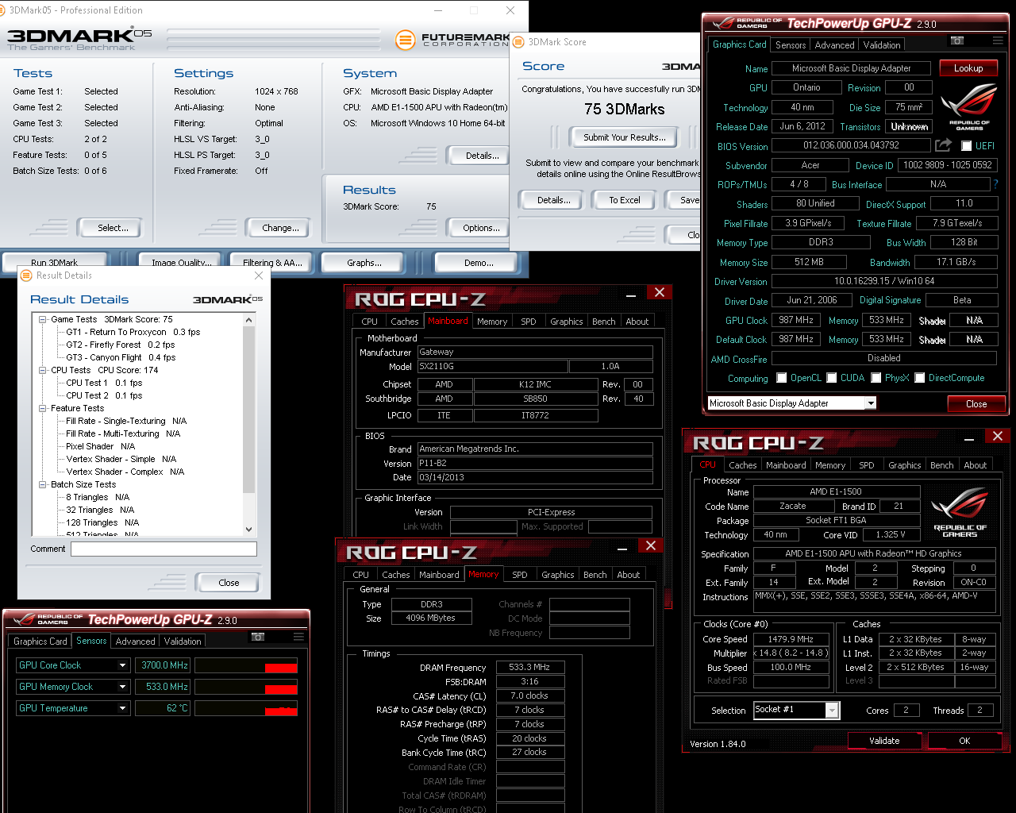Screen dimensions: 1016x813
Task: Open the Socket #1 selection dropdown
Action: 832,711
